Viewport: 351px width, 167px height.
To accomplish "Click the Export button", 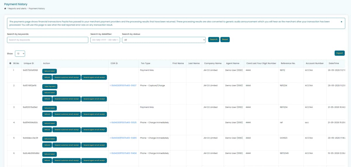I will pyautogui.click(x=340, y=53).
